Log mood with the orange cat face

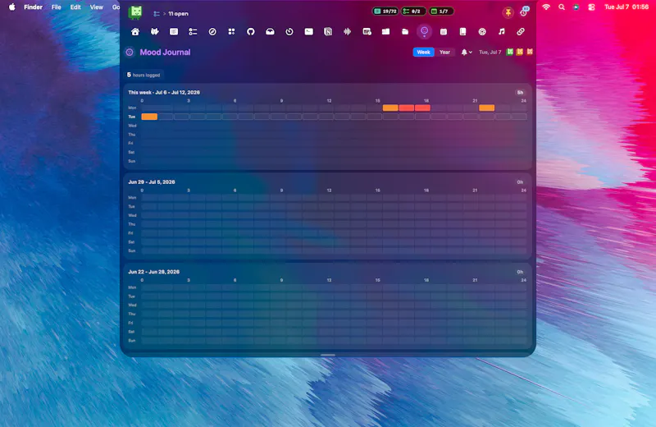[x=530, y=52]
